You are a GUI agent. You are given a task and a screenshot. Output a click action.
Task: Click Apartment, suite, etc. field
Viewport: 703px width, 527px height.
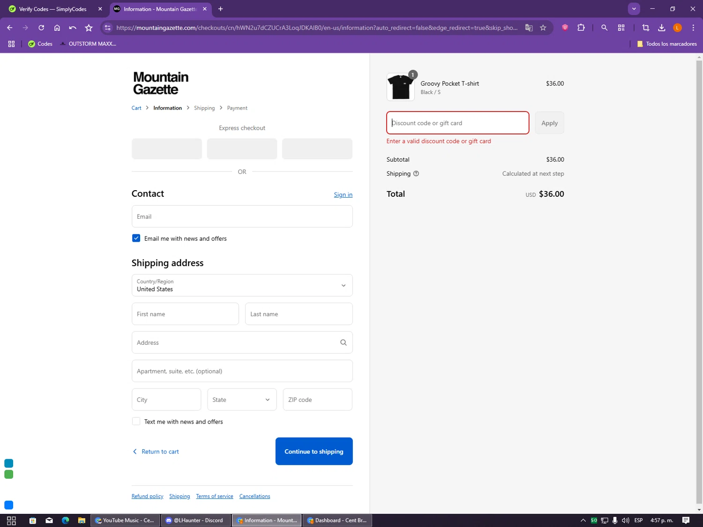[x=242, y=371]
